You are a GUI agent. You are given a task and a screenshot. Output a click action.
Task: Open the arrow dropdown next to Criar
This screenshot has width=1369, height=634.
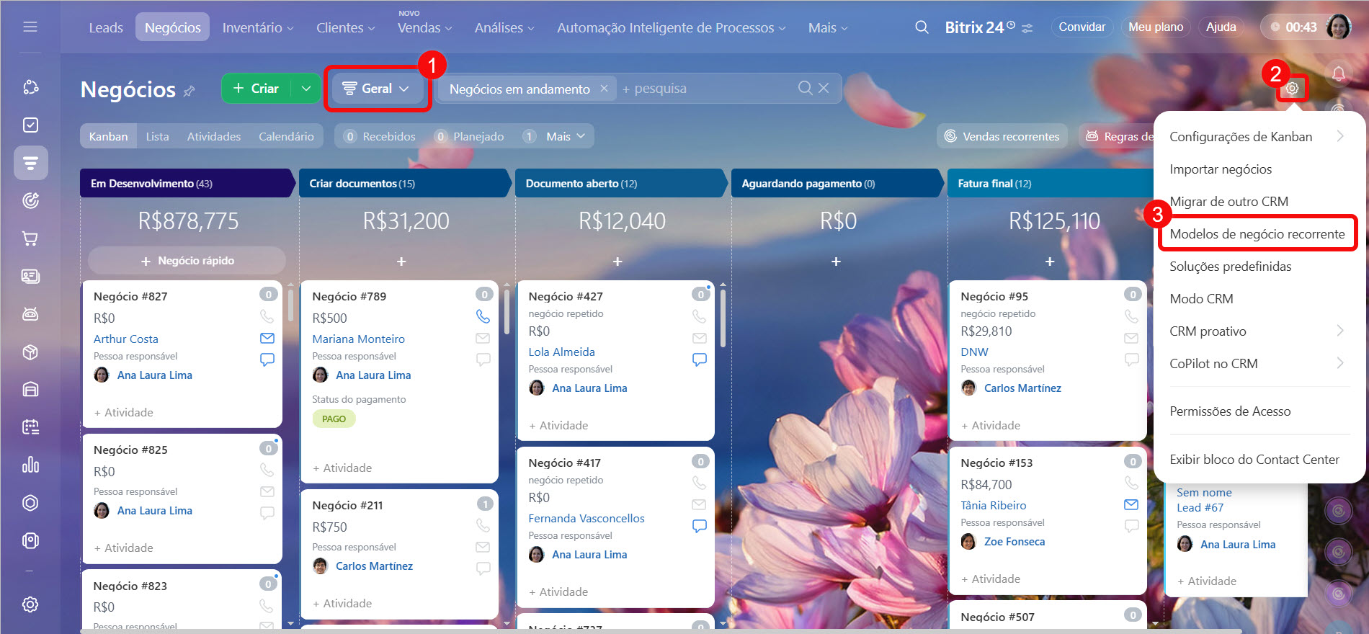(306, 88)
